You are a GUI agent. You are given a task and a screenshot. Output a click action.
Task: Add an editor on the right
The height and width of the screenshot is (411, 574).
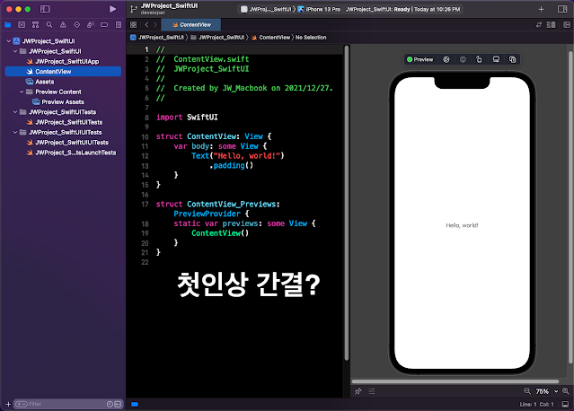coord(566,25)
